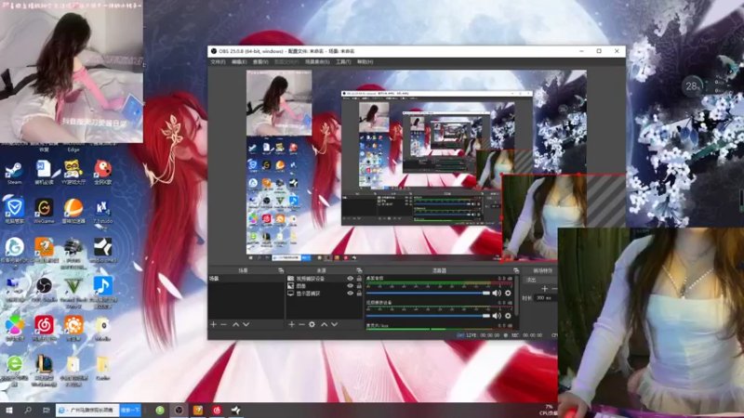744x418 pixels.
Task: Move the scene up in the list
Action: click(236, 324)
